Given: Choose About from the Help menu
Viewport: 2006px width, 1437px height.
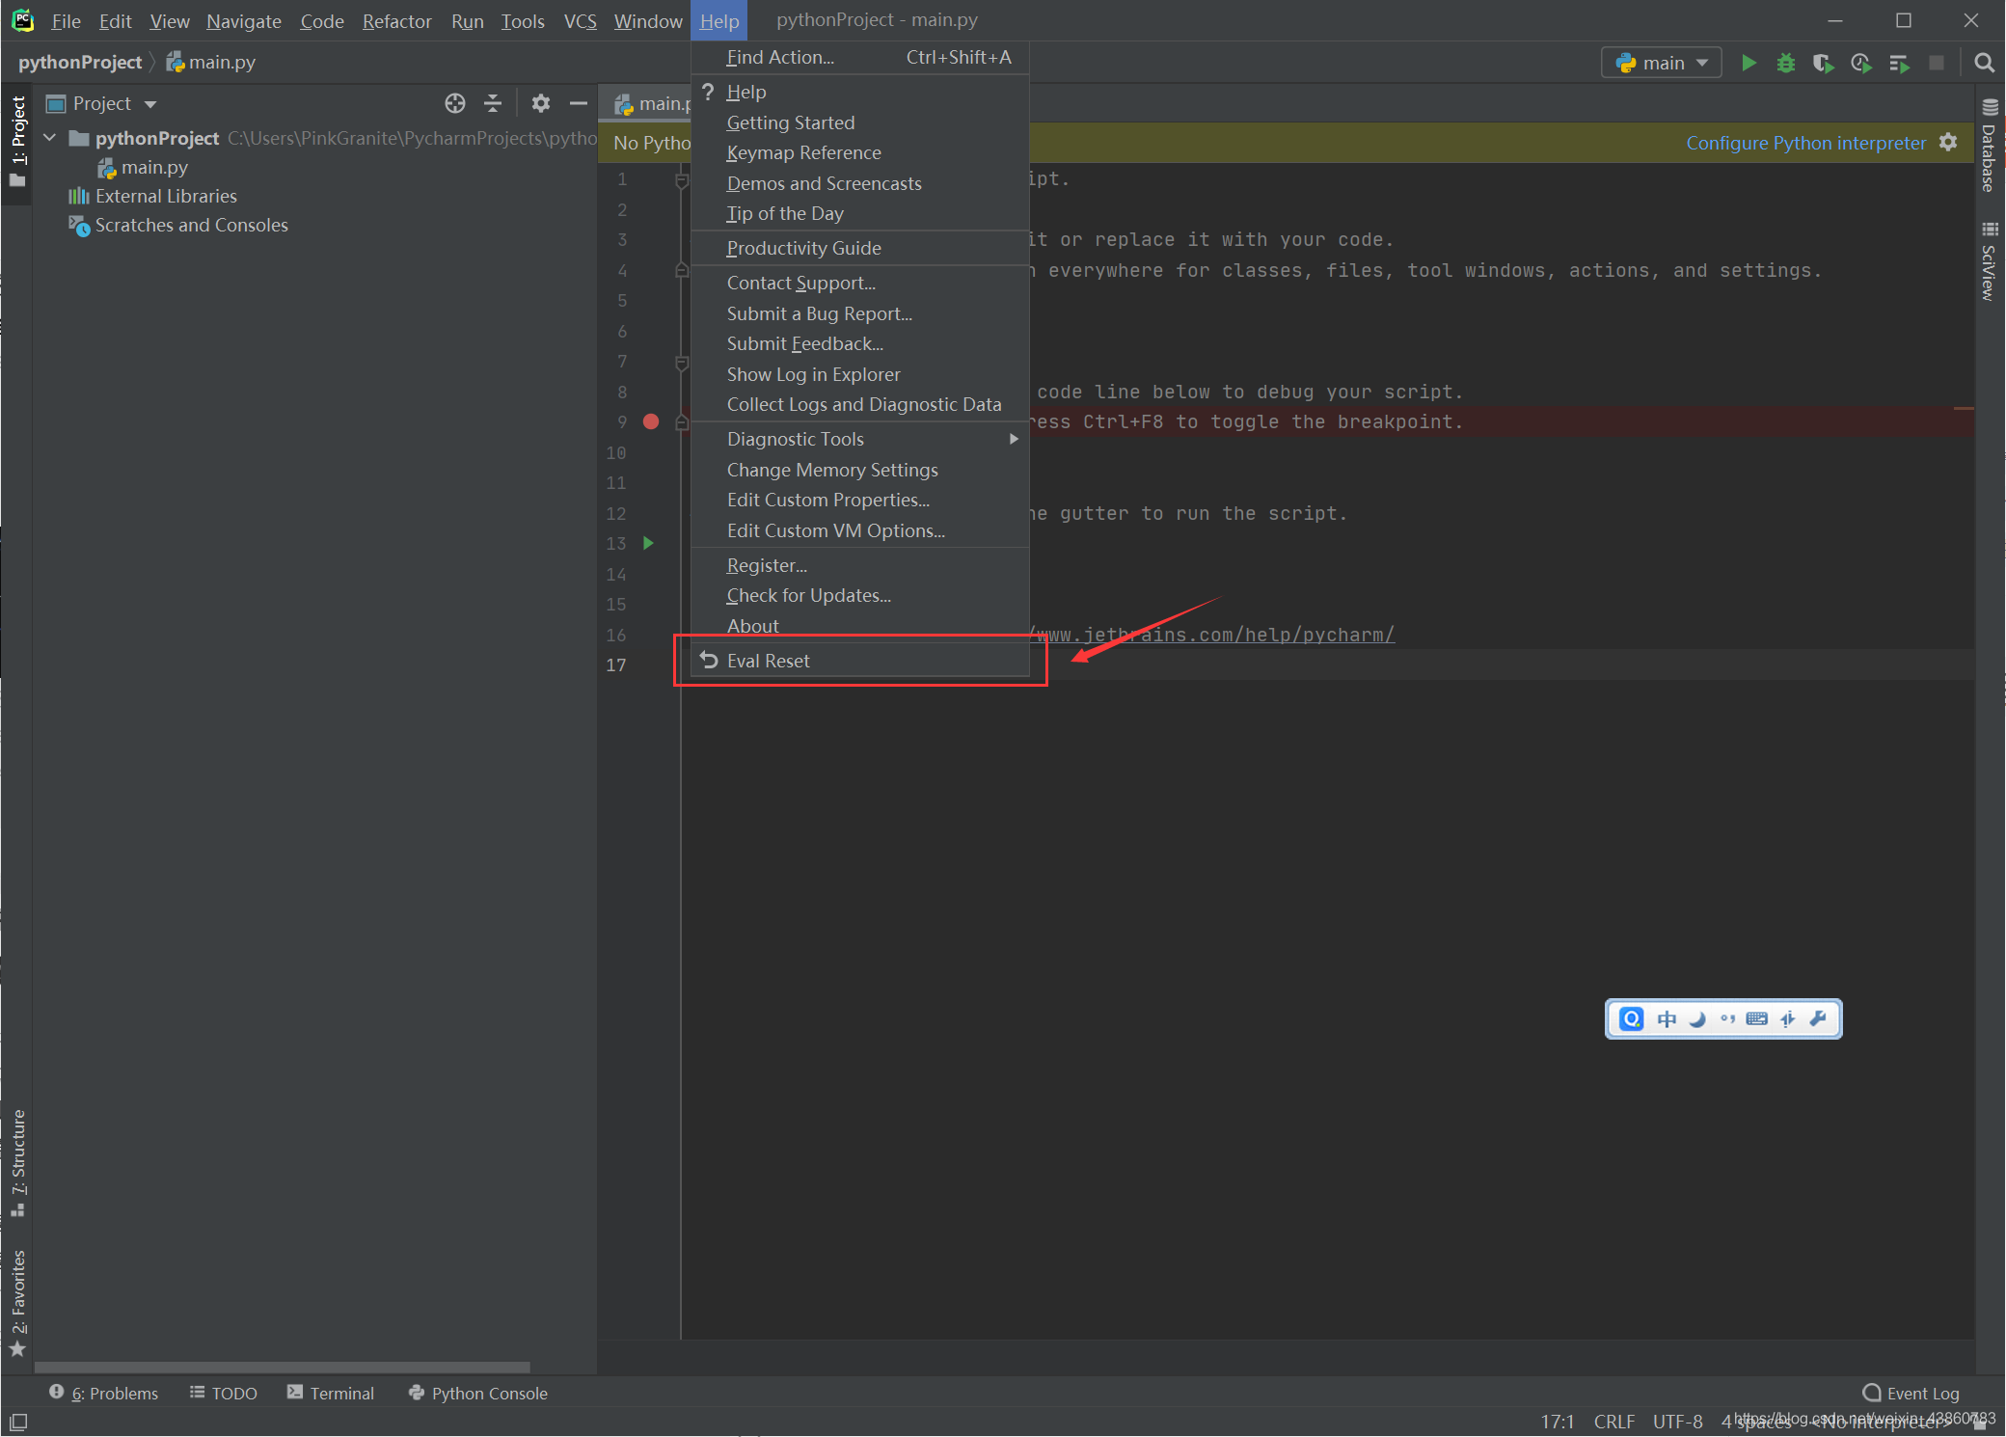Looking at the screenshot, I should [x=860, y=626].
